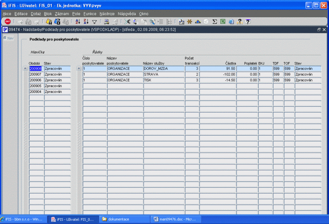Click the grayed print preview icon

[x=115, y=22]
